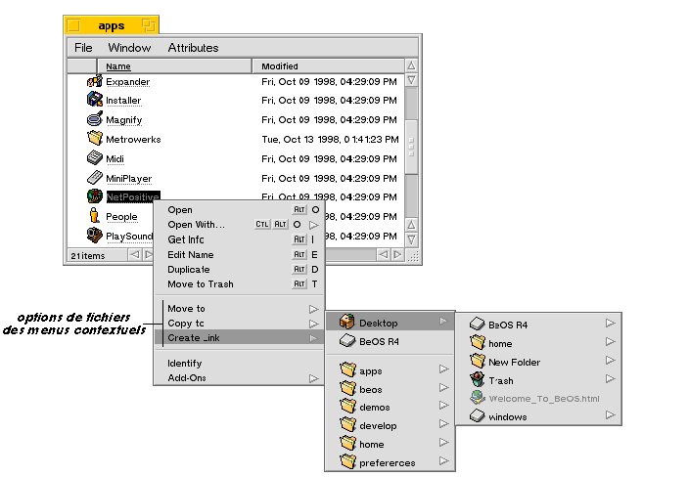
Task: Click the '21 items' status text
Action: point(88,256)
